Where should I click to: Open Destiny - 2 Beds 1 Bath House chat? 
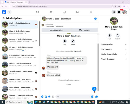[x=19, y=41]
